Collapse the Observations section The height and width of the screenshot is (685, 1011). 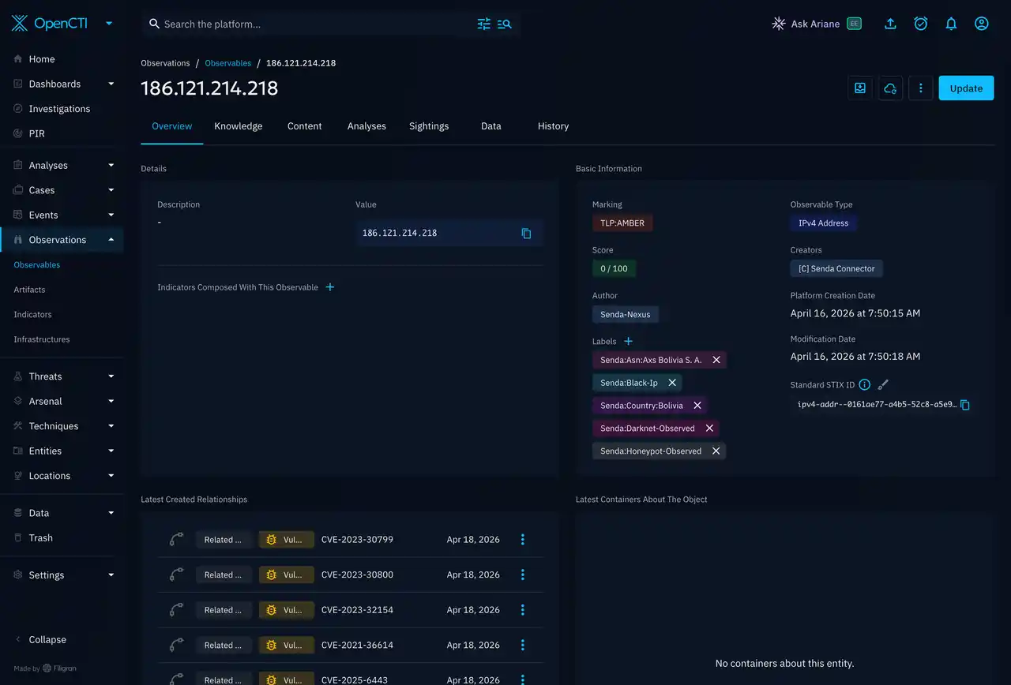111,240
